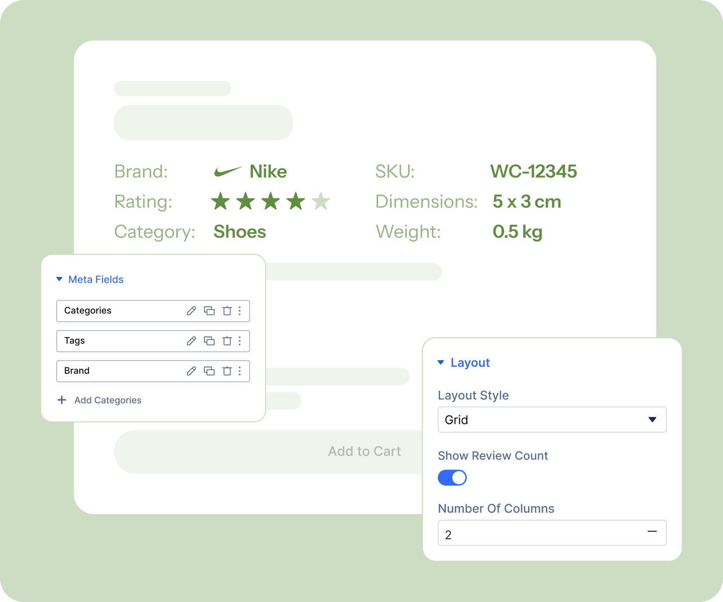
Task: Click the dimensions value 5 x 3 cm
Action: click(527, 202)
